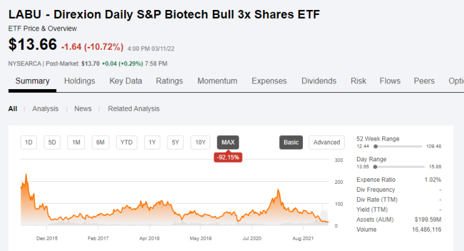The width and height of the screenshot is (464, 251).
Task: View the Momentum tab
Action: 217,81
